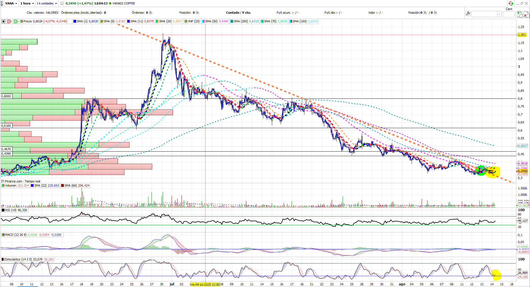Click the SMA (70) color swatch
Image resolution: width=530 pixels, height=287 pixels.
(x=262, y=21)
